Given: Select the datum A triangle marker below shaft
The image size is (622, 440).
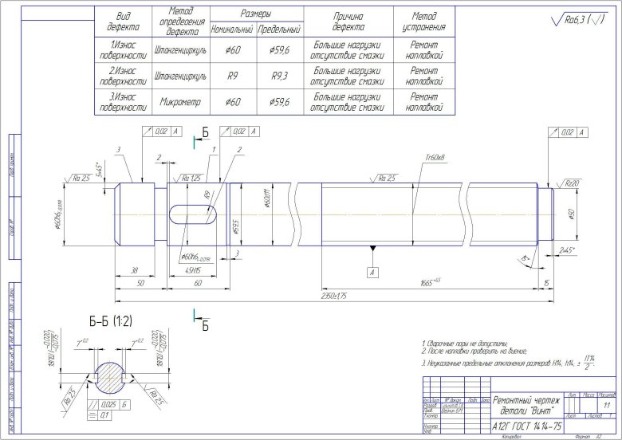Looking at the screenshot, I should point(372,251).
